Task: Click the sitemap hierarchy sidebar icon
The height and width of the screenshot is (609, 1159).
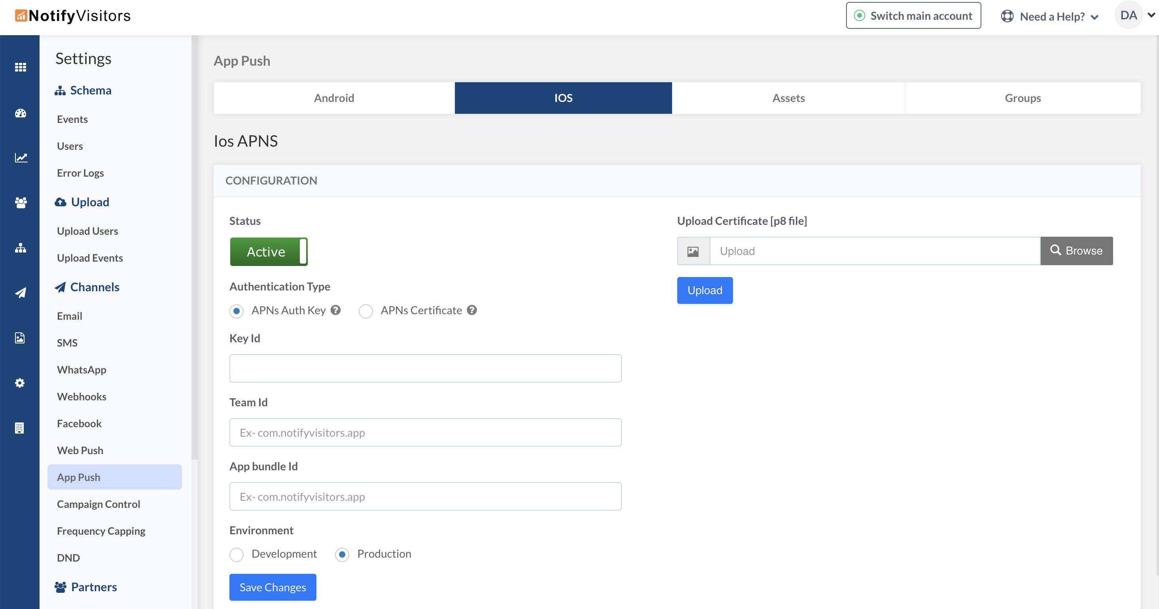Action: pos(20,248)
